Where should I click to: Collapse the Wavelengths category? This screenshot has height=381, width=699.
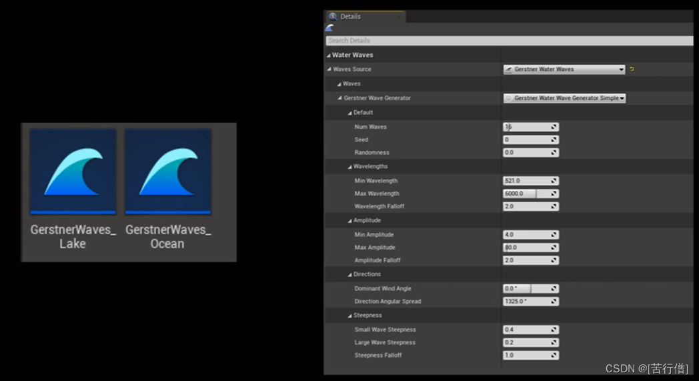point(349,167)
